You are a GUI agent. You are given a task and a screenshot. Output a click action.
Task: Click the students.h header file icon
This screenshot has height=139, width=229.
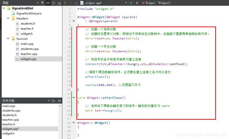point(18,24)
